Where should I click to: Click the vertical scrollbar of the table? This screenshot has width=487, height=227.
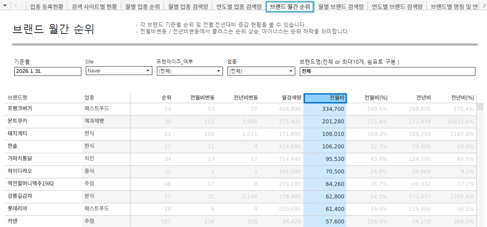pyautogui.click(x=480, y=156)
